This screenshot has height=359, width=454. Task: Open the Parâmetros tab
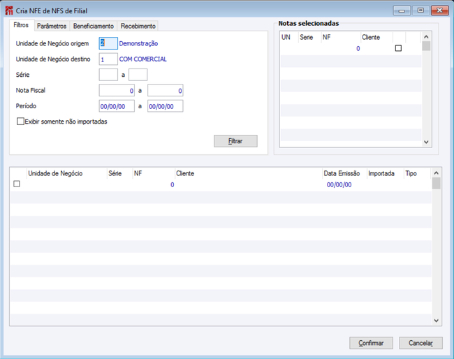pyautogui.click(x=52, y=26)
